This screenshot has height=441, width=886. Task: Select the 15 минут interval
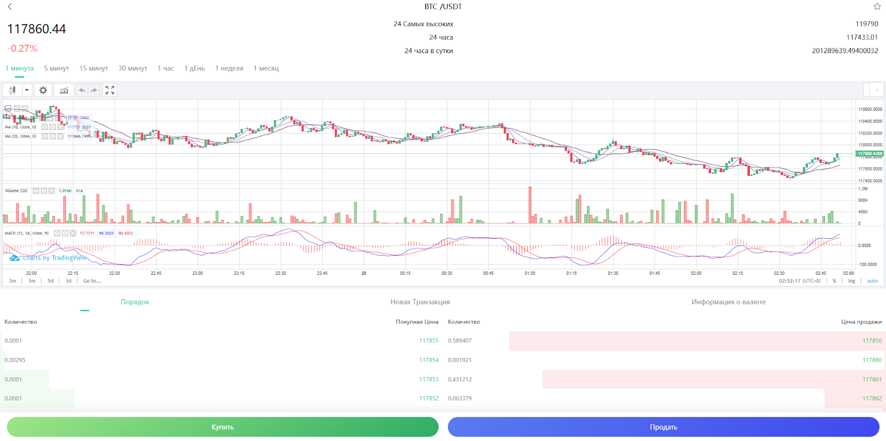pos(94,68)
